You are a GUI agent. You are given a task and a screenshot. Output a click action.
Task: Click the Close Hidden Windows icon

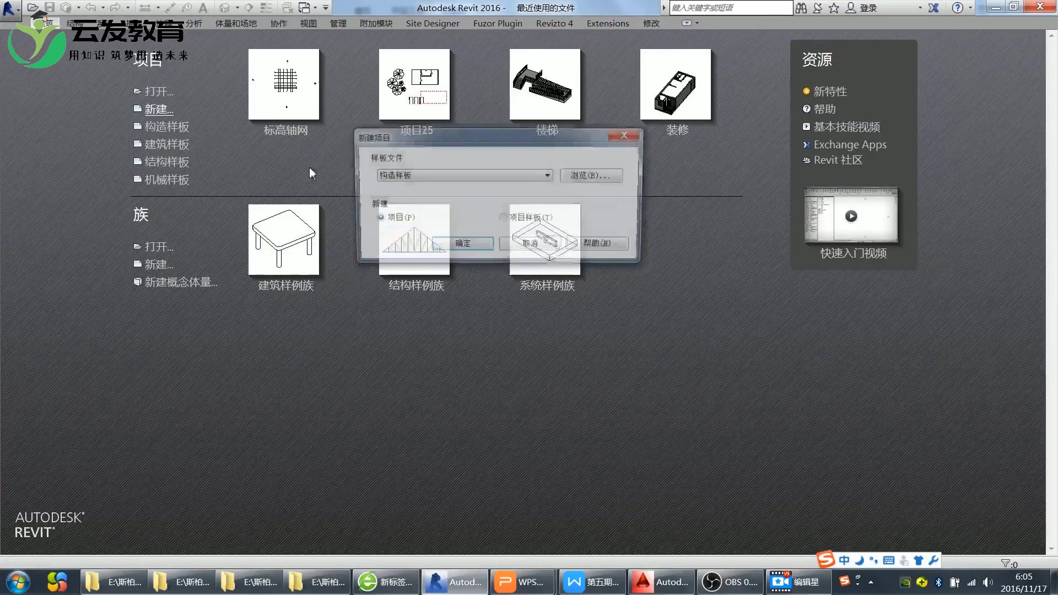pyautogui.click(x=287, y=8)
